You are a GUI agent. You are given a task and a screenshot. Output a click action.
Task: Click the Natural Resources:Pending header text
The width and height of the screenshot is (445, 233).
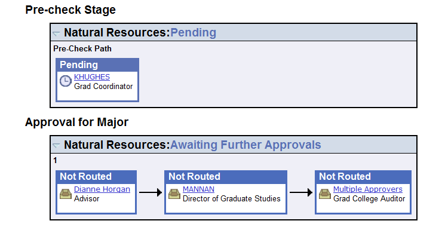pos(140,32)
